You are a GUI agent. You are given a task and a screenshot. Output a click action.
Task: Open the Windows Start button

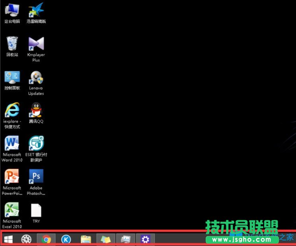tap(8, 239)
